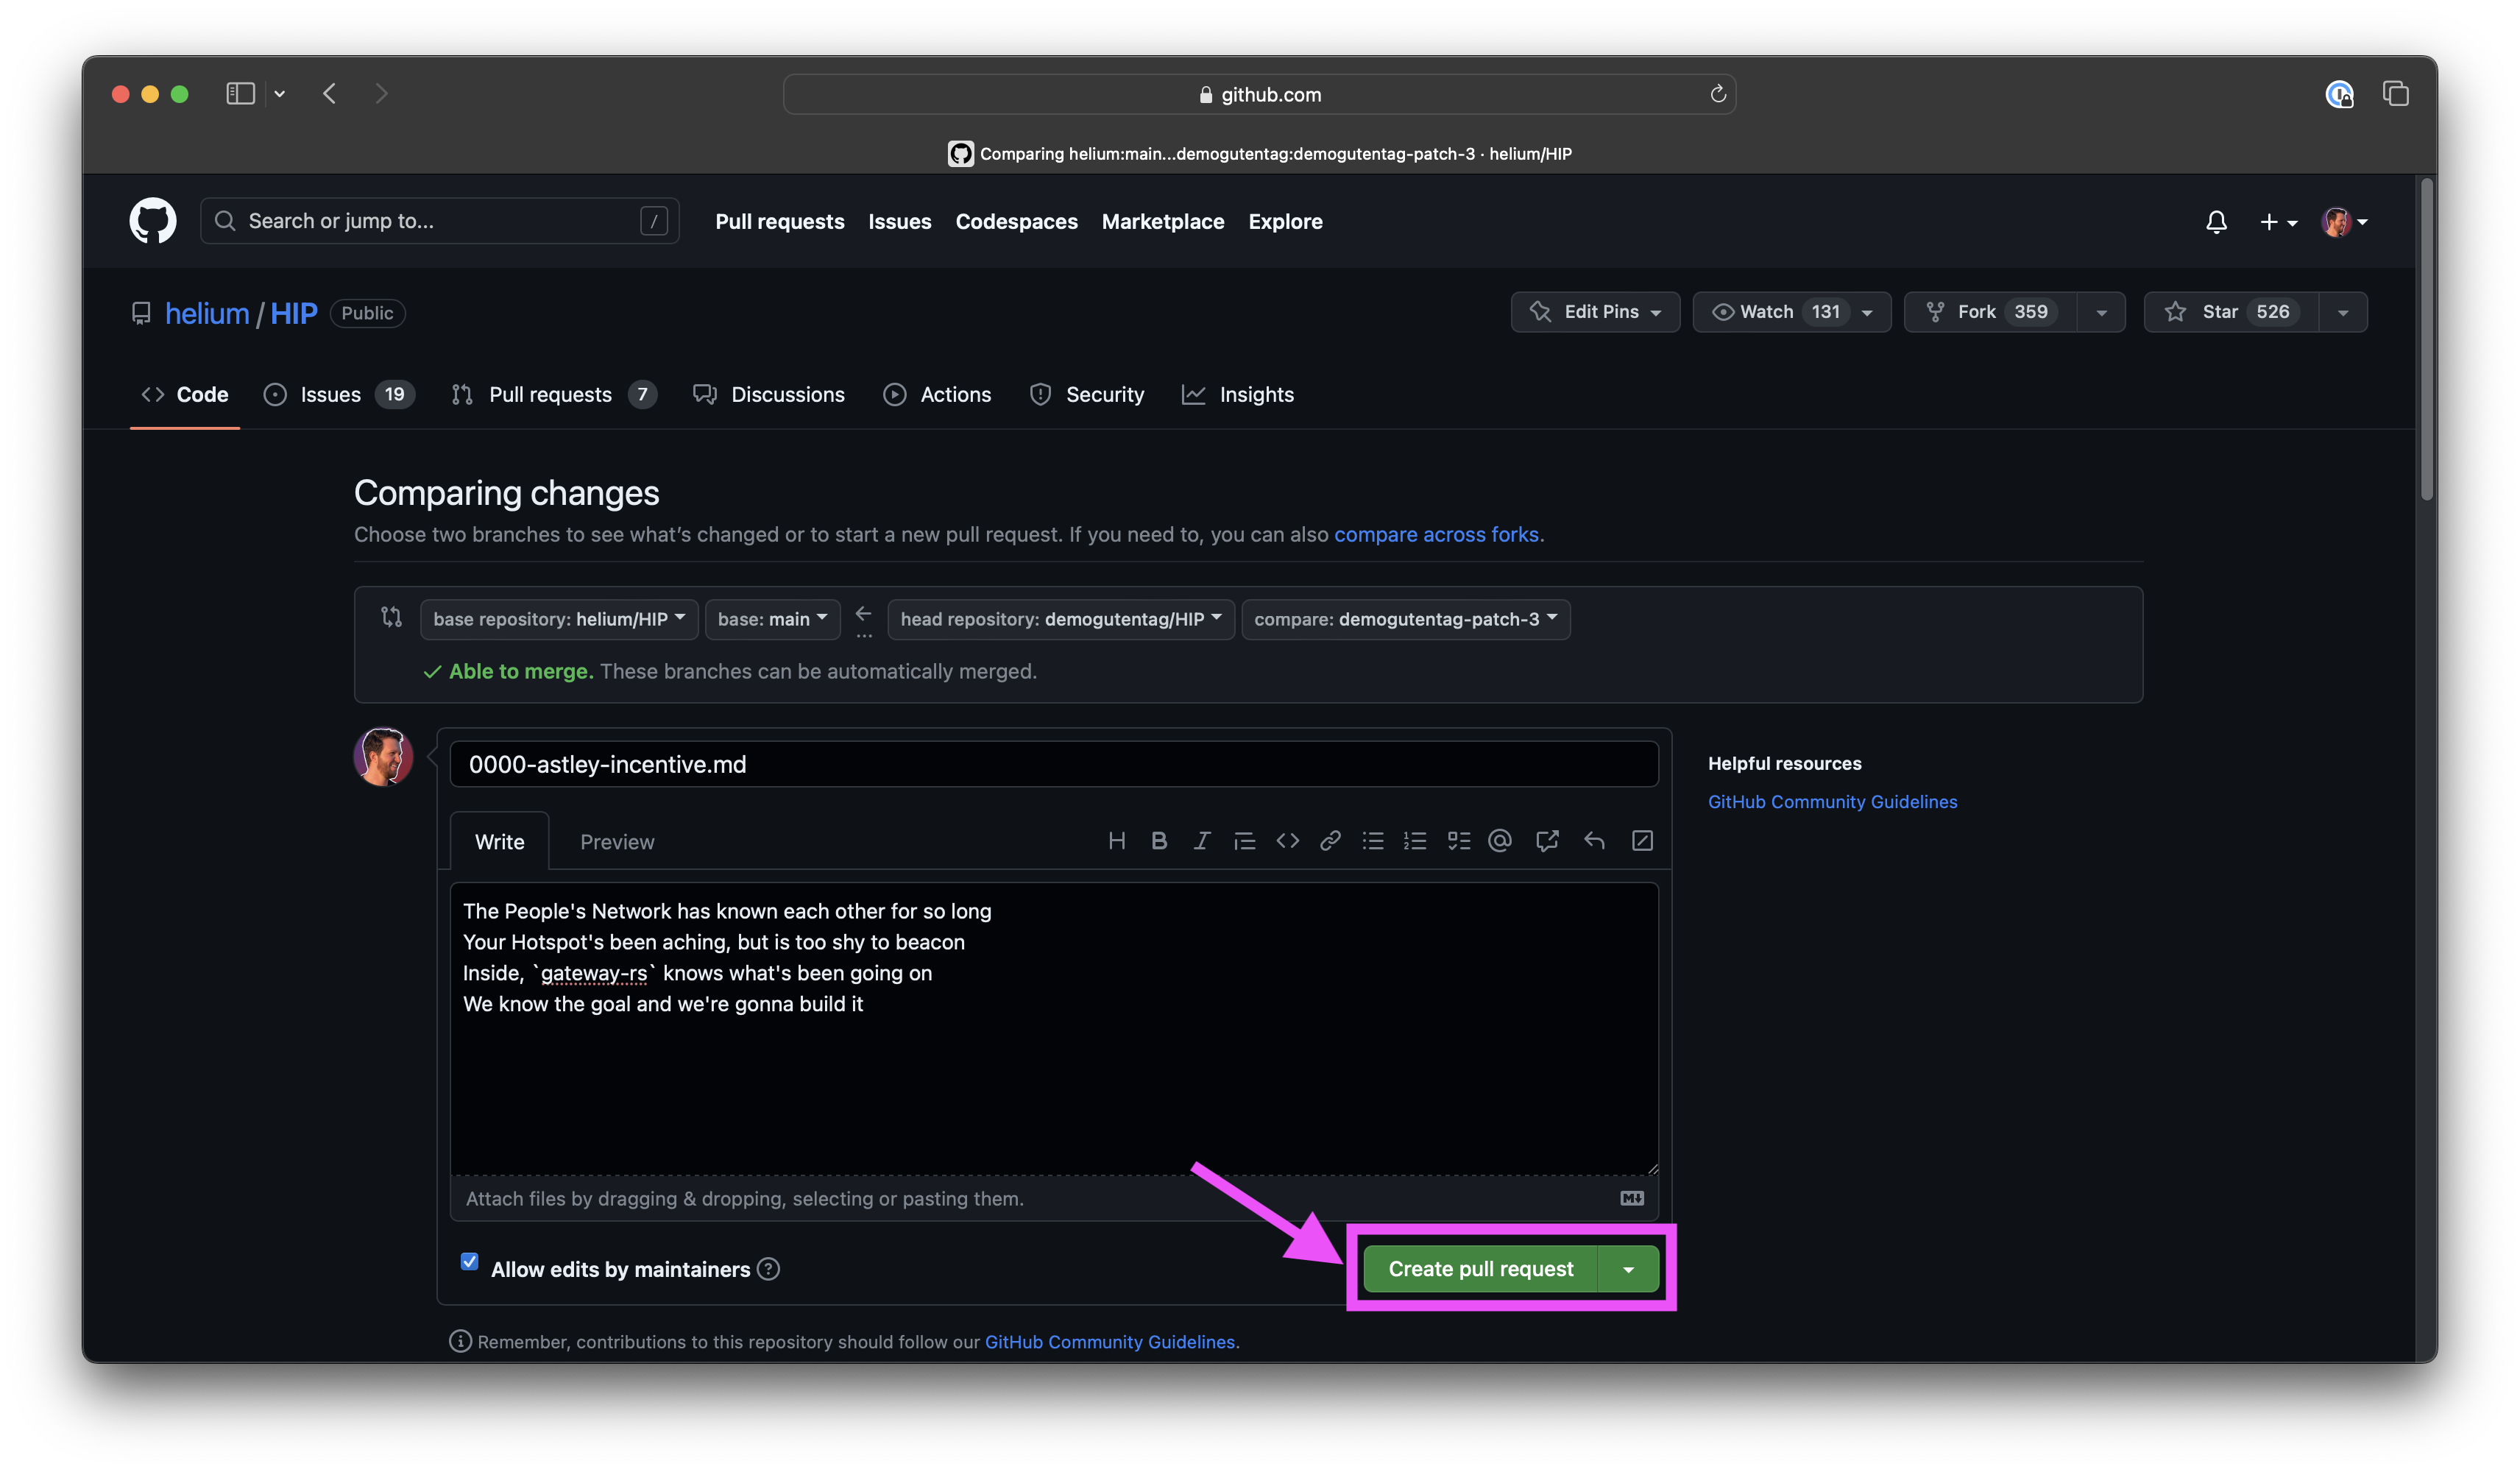Open the Pull requests repository tab
This screenshot has height=1472, width=2520.
click(x=550, y=395)
